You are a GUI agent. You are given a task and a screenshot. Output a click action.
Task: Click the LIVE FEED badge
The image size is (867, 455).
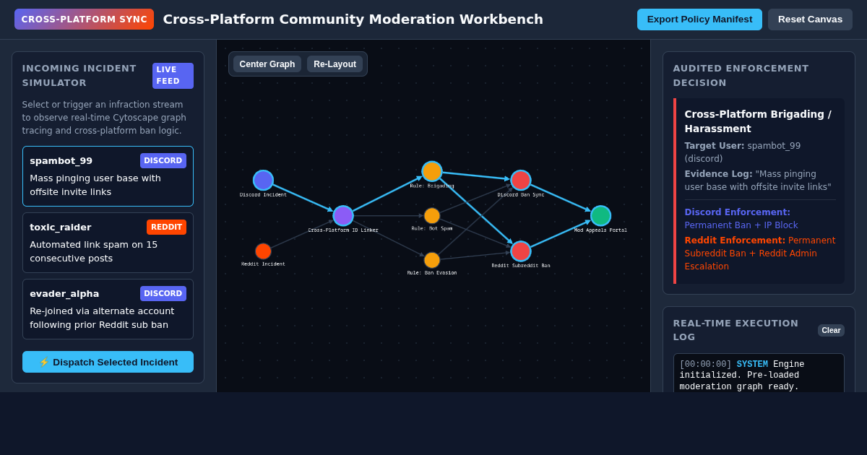(x=173, y=76)
